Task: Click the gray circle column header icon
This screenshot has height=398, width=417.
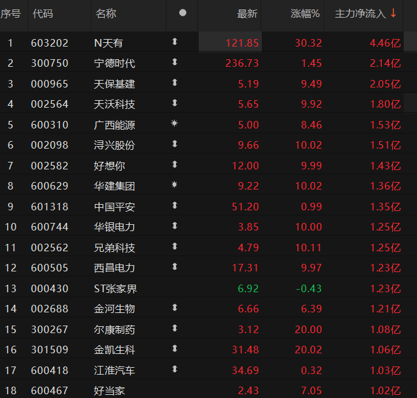Action: click(183, 13)
